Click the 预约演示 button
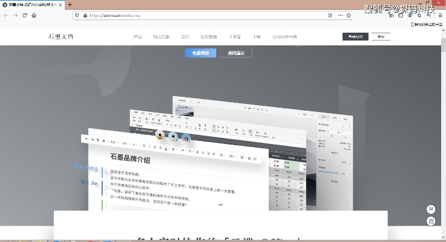 pyautogui.click(x=237, y=53)
